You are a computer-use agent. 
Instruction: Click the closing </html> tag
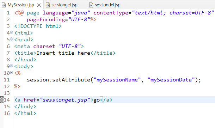click(x=25, y=113)
